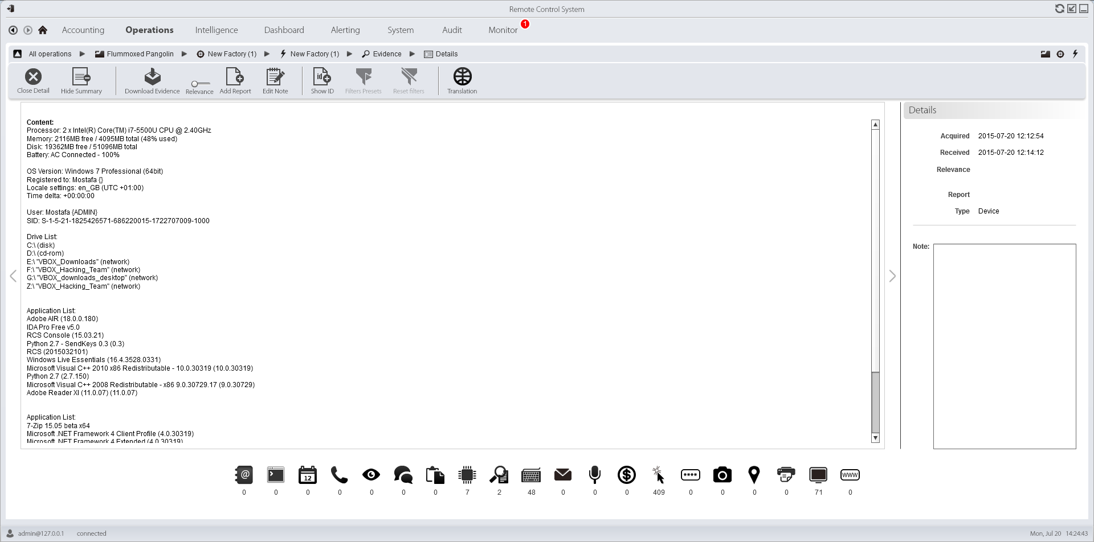
Task: Expand arrow after Flummoxed Pangolin breadcrumb
Action: [x=184, y=54]
